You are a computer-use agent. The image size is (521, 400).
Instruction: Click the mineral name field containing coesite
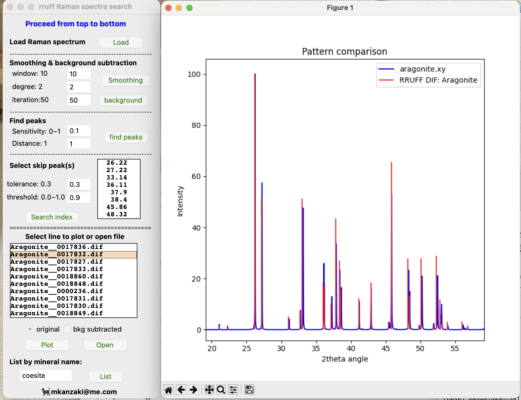pyautogui.click(x=46, y=376)
